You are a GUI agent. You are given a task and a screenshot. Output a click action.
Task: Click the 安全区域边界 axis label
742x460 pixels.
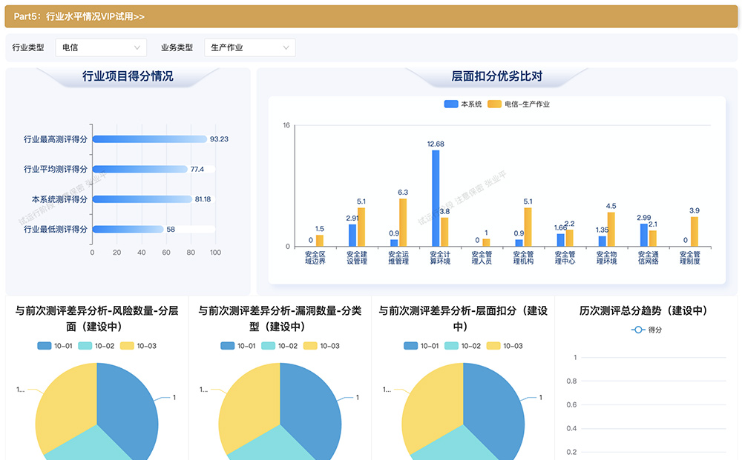point(315,257)
